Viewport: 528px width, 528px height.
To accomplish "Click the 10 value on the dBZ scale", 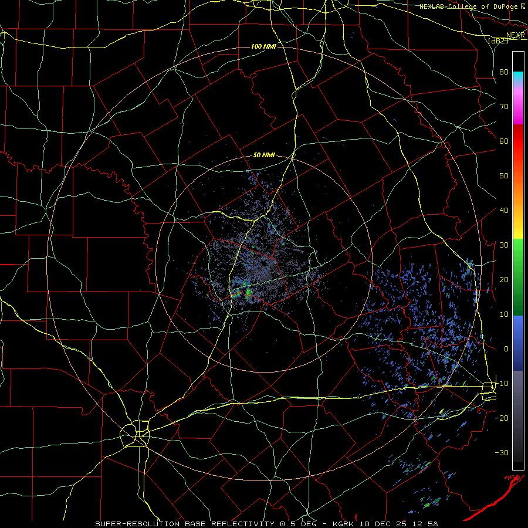I will 504,314.
